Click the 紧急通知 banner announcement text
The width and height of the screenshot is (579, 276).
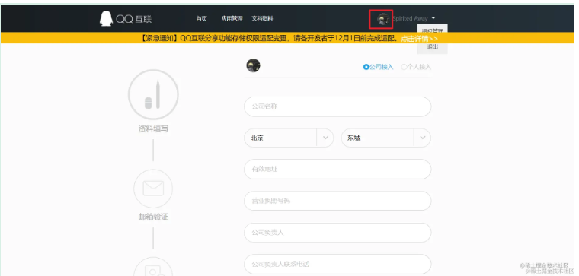(270, 39)
